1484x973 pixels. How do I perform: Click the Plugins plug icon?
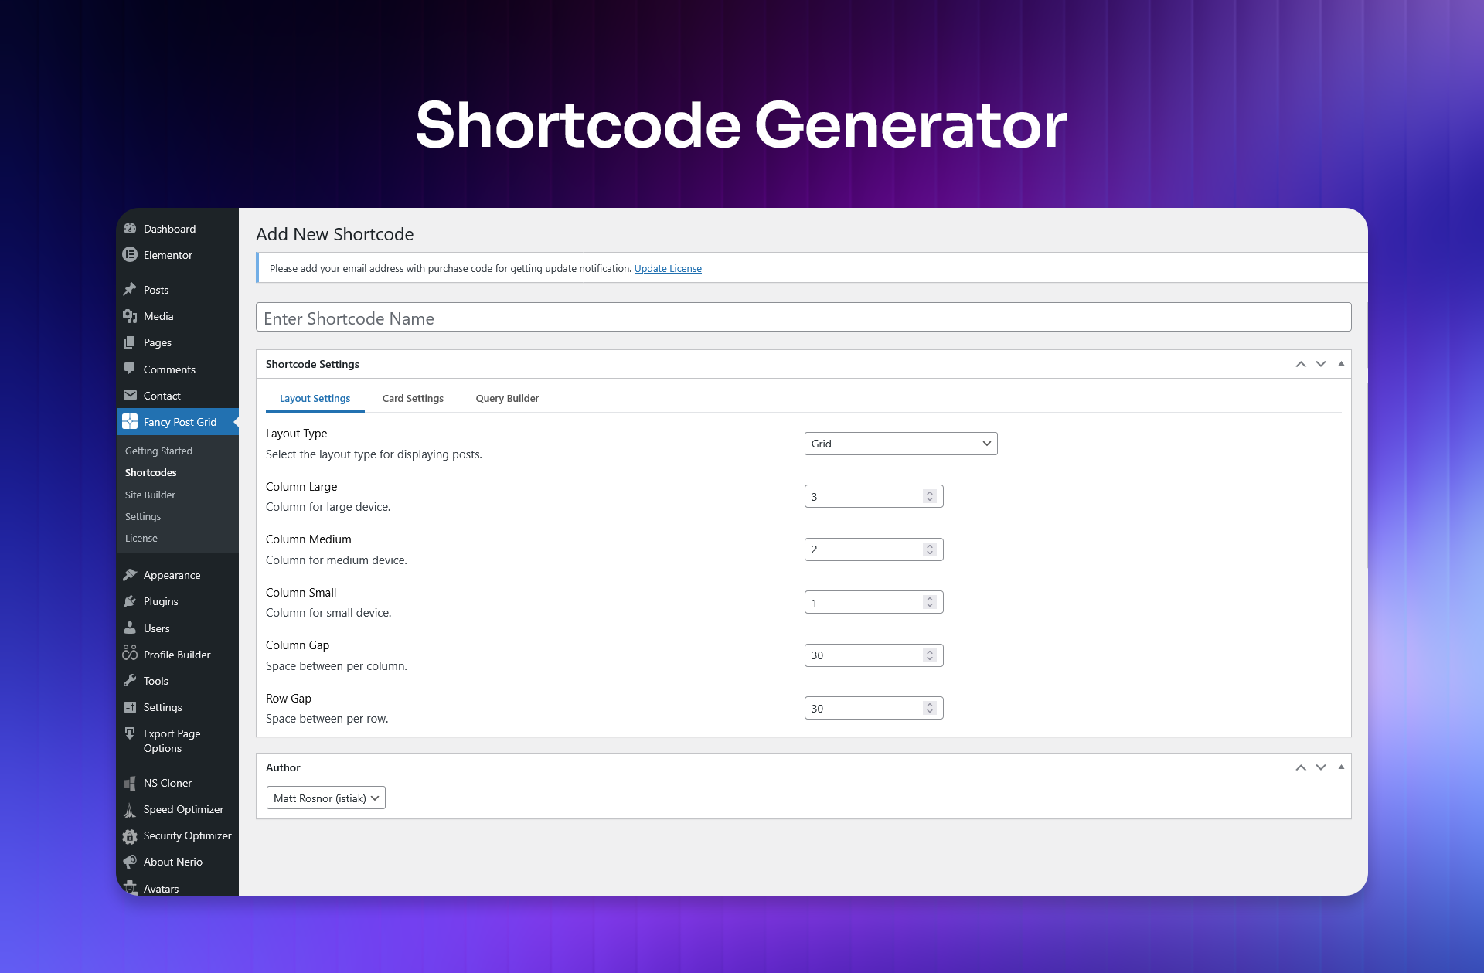click(x=130, y=601)
